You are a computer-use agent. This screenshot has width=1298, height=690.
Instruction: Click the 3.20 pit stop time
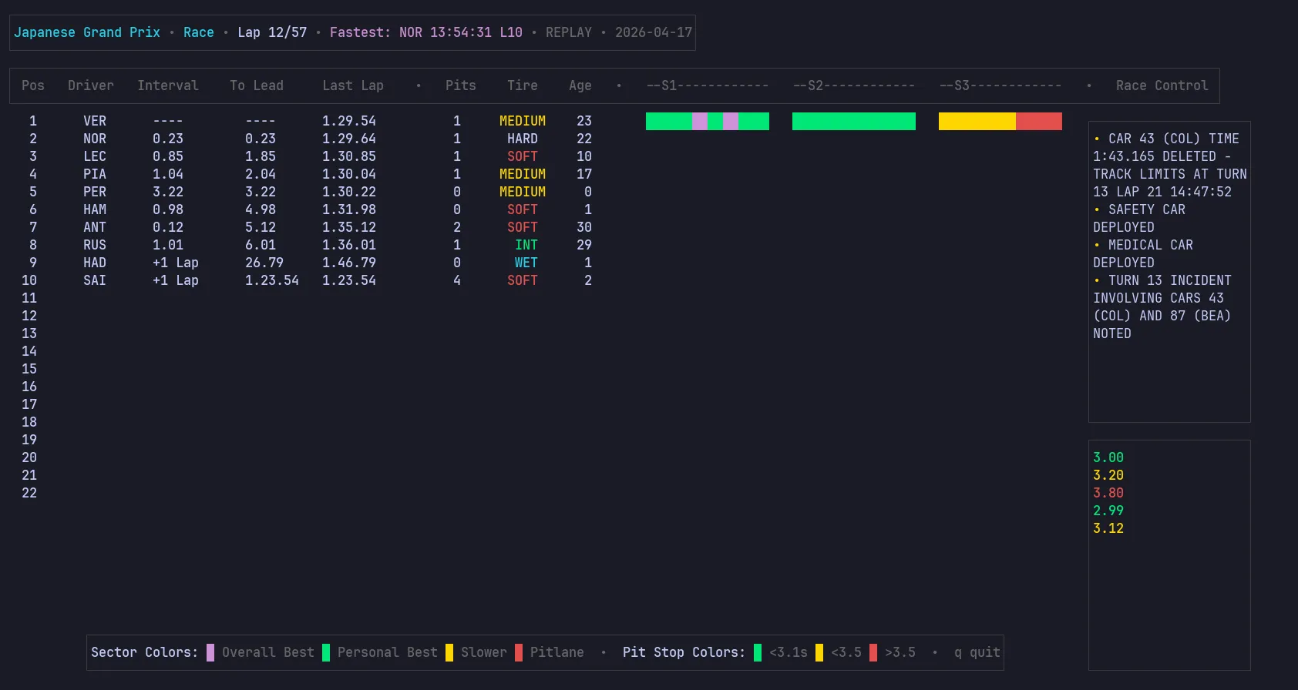(x=1108, y=475)
